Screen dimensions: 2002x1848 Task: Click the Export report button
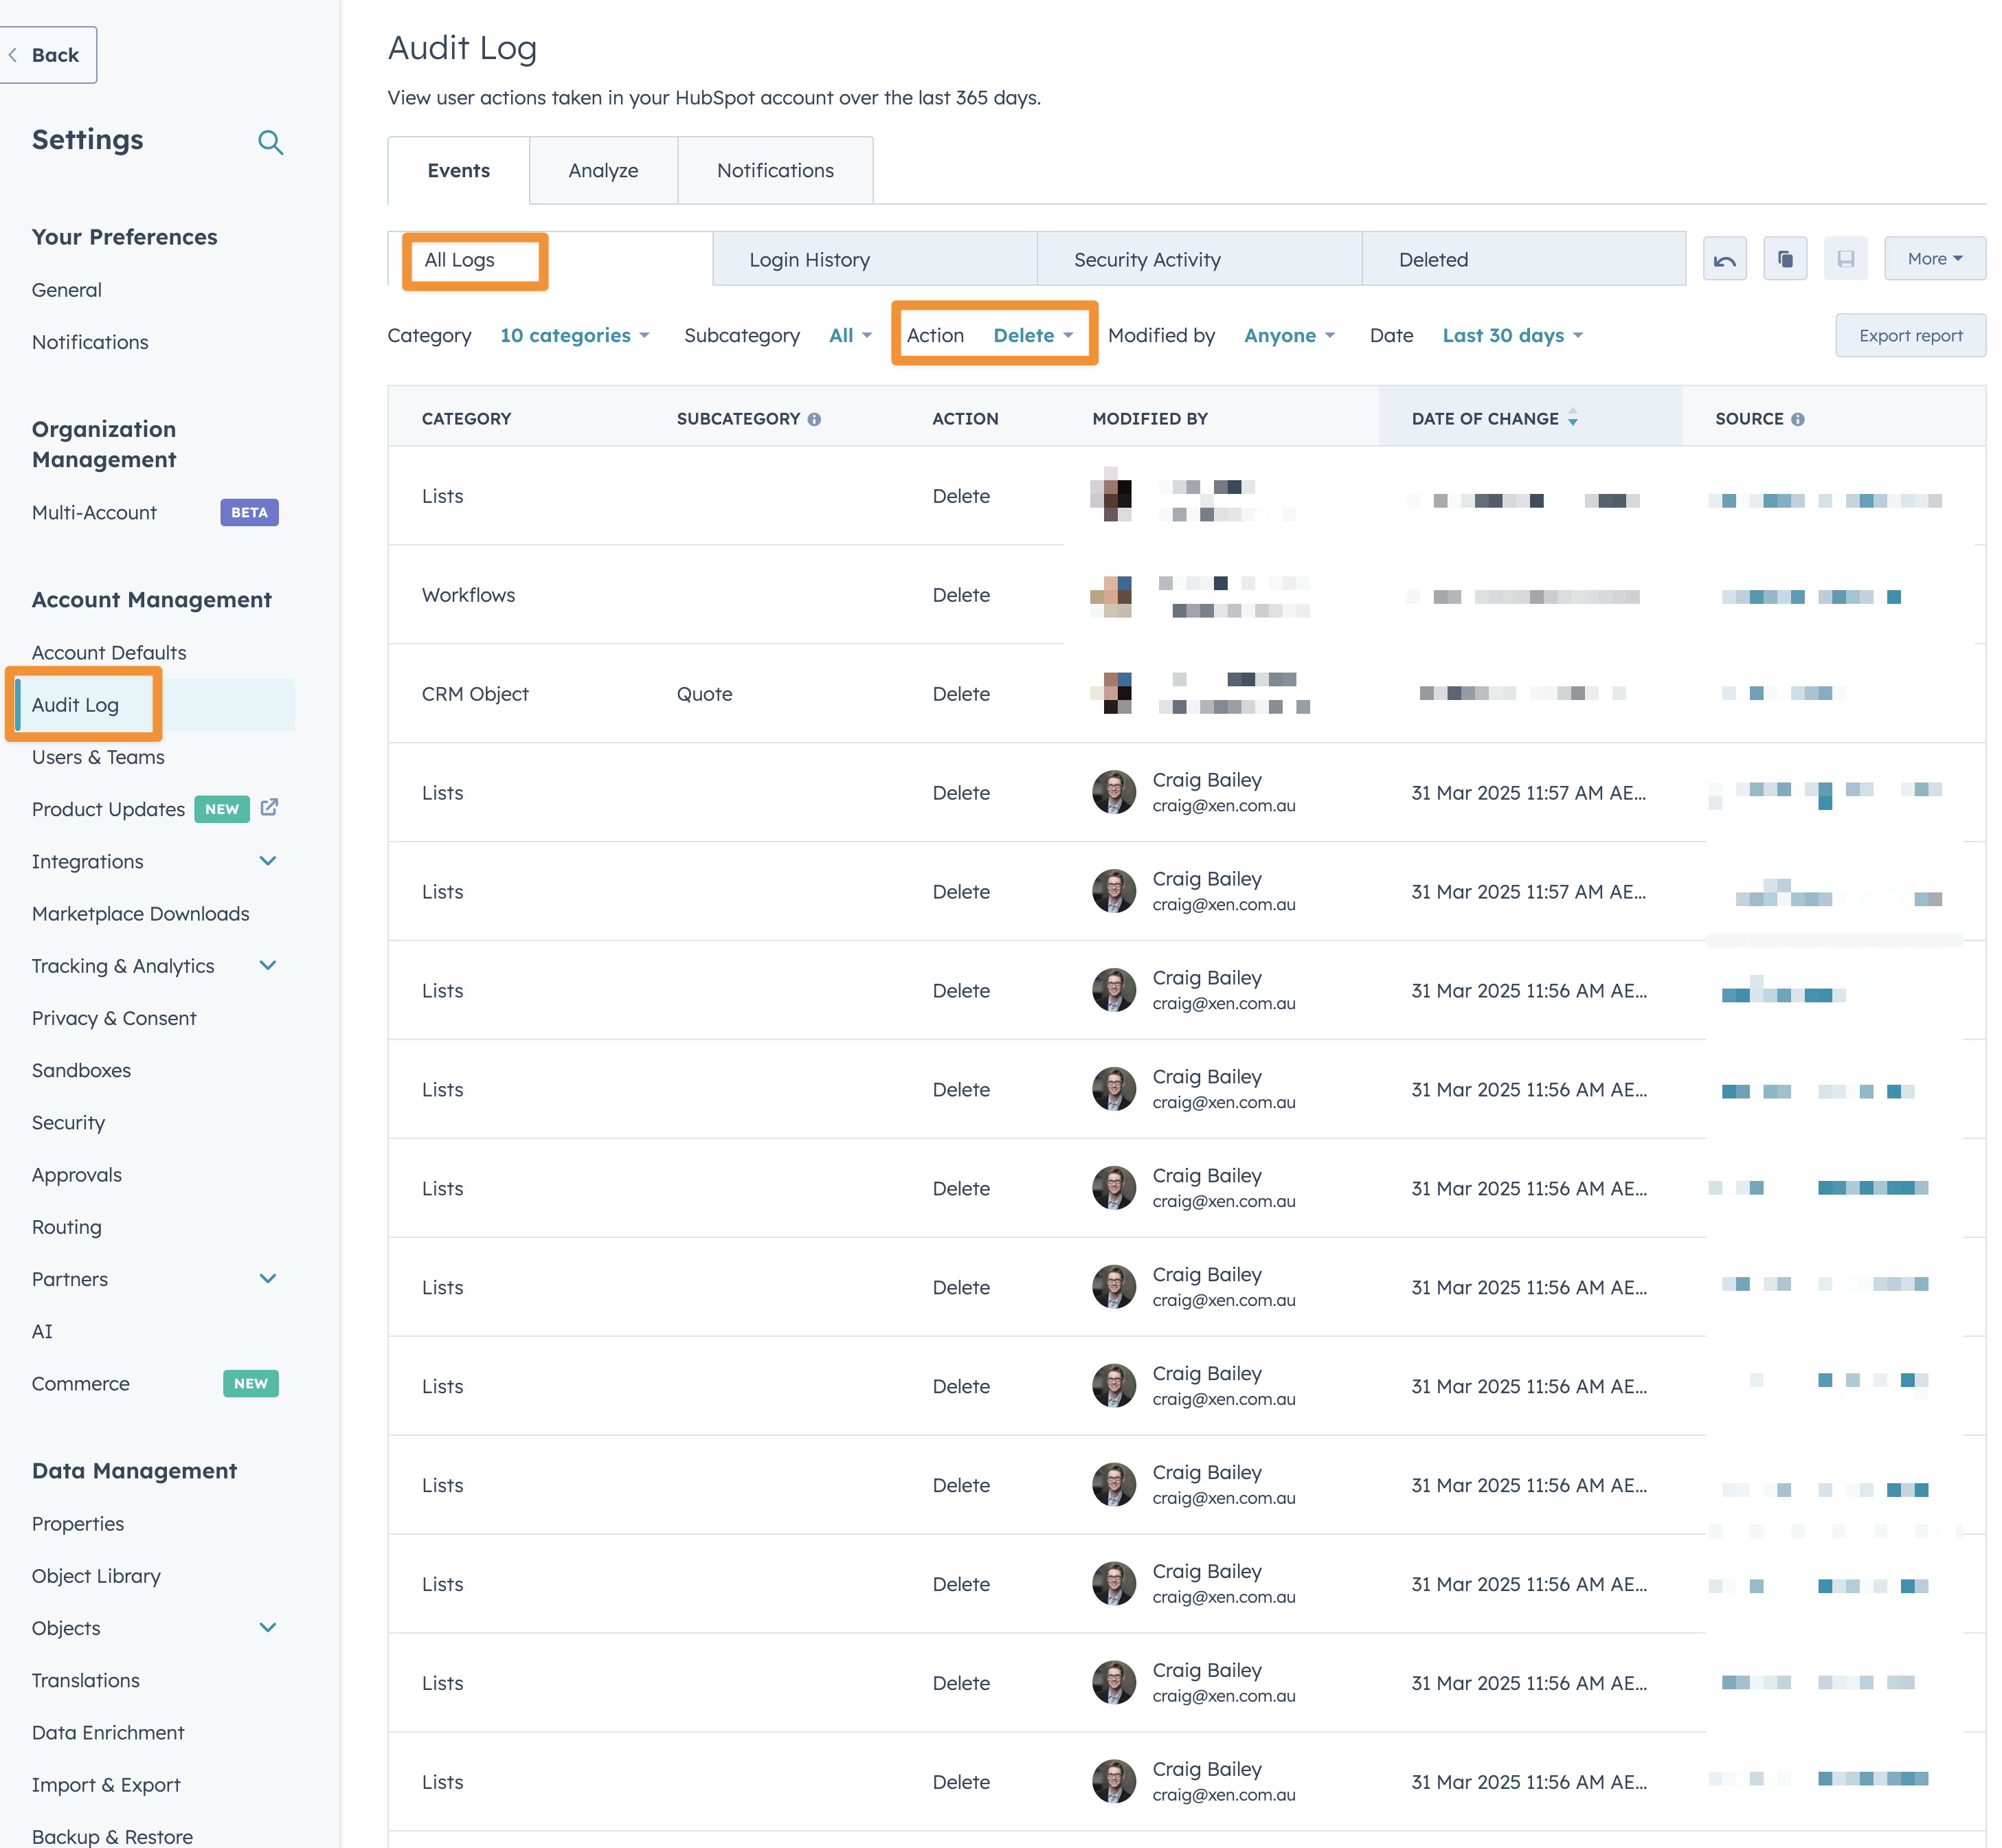pos(1910,335)
